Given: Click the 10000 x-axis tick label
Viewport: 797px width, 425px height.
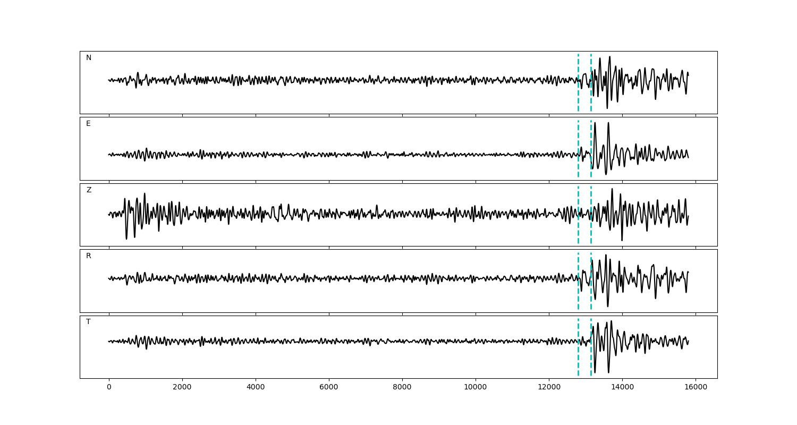Looking at the screenshot, I should click(476, 387).
